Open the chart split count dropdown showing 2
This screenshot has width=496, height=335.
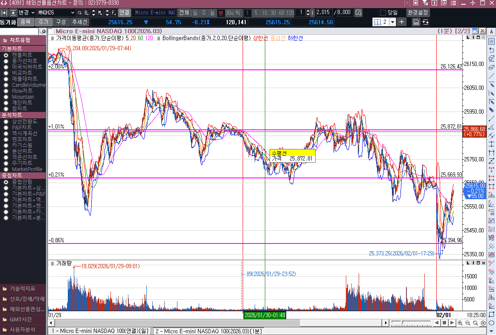click(392, 22)
